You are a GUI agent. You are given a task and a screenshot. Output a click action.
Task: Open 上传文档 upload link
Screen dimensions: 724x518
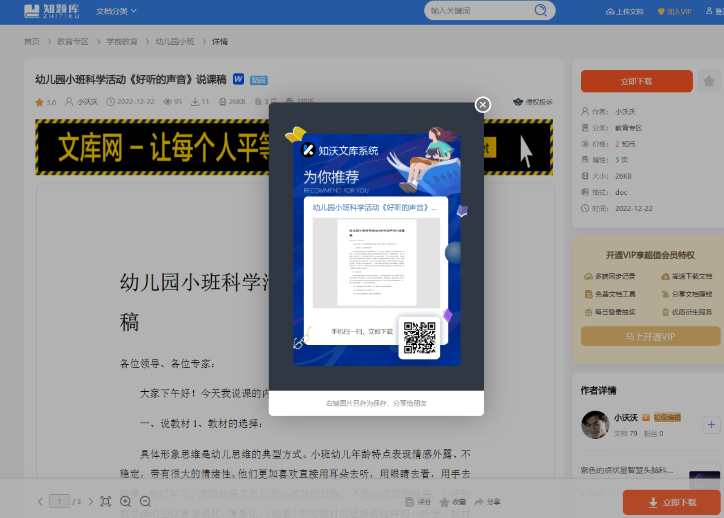pos(625,12)
